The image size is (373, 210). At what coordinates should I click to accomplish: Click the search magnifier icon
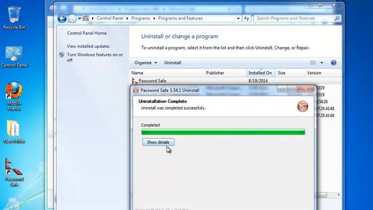coord(337,18)
